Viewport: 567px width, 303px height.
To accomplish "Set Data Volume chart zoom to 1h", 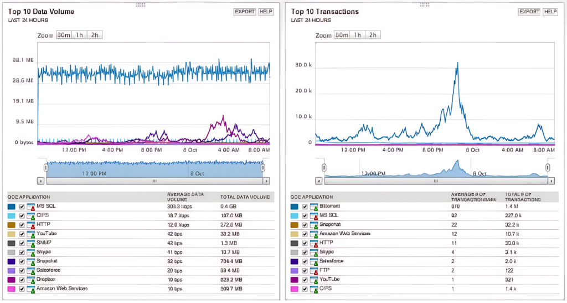I will [x=80, y=35].
